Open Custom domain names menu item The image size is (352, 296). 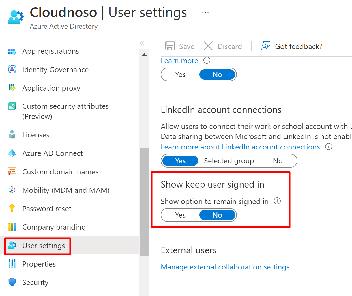tap(60, 172)
